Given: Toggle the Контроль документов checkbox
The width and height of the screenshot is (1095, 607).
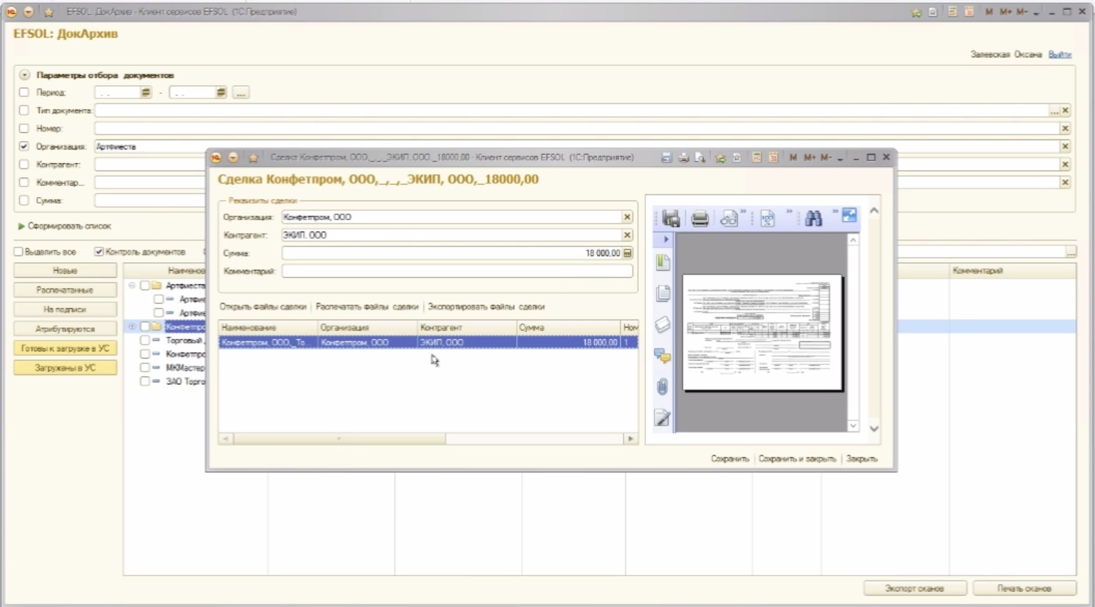Looking at the screenshot, I should (x=99, y=251).
